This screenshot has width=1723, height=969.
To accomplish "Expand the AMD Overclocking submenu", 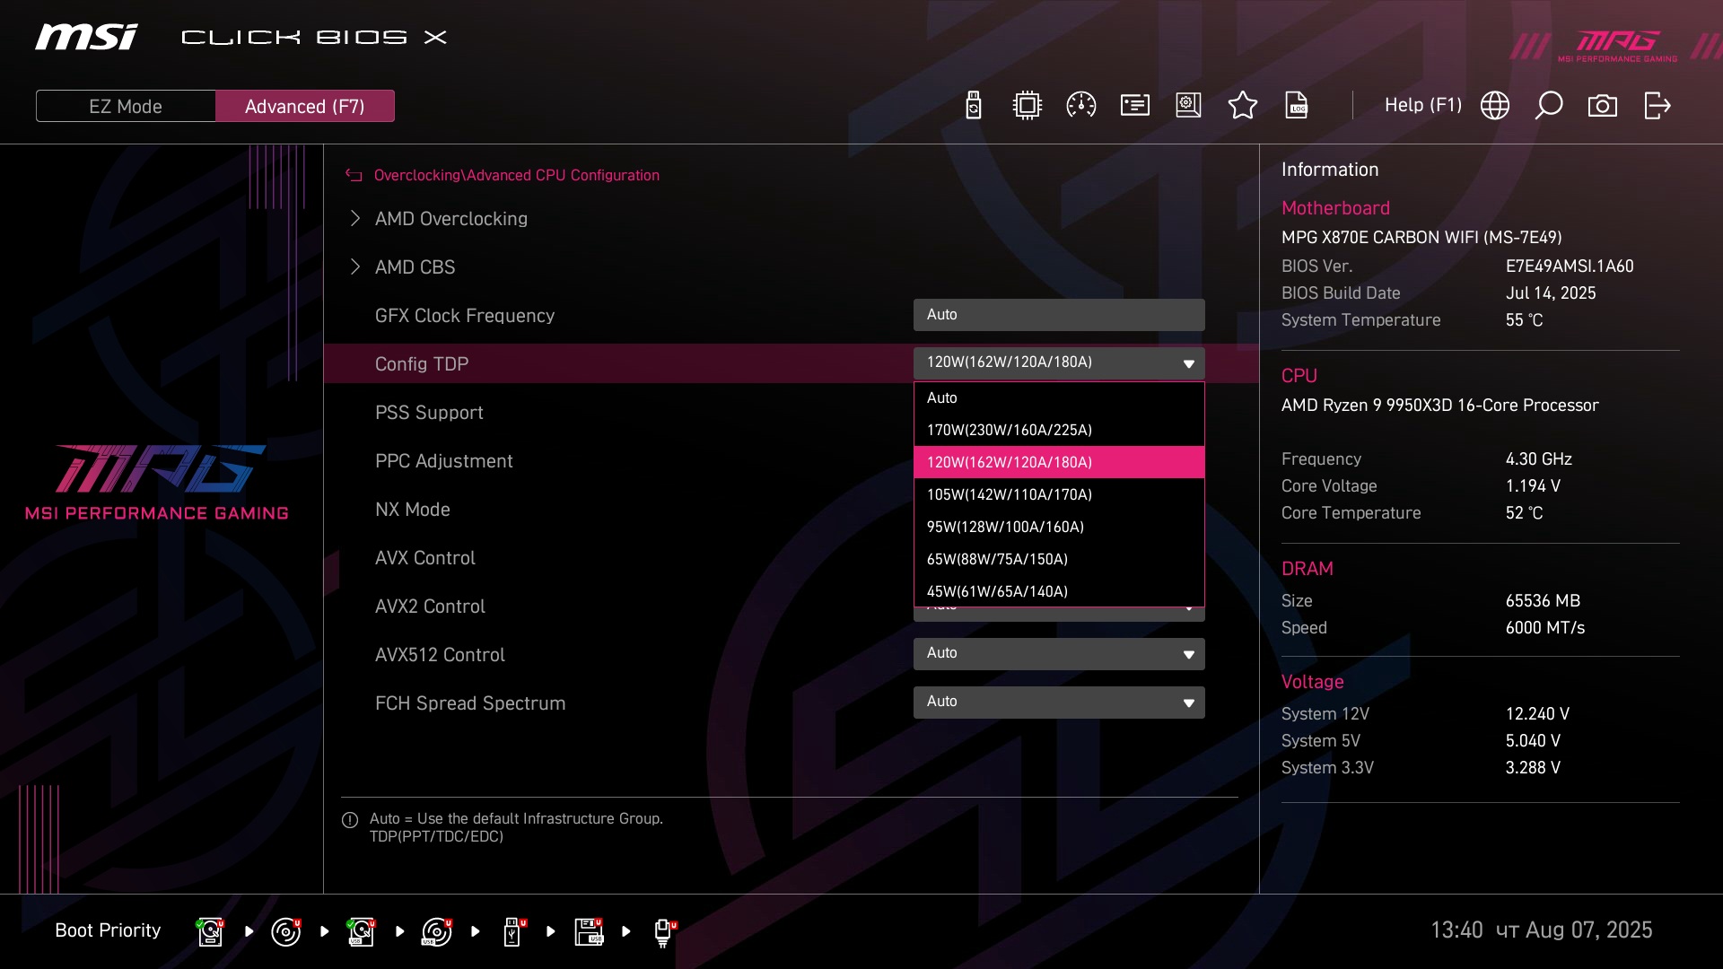I will coord(450,219).
